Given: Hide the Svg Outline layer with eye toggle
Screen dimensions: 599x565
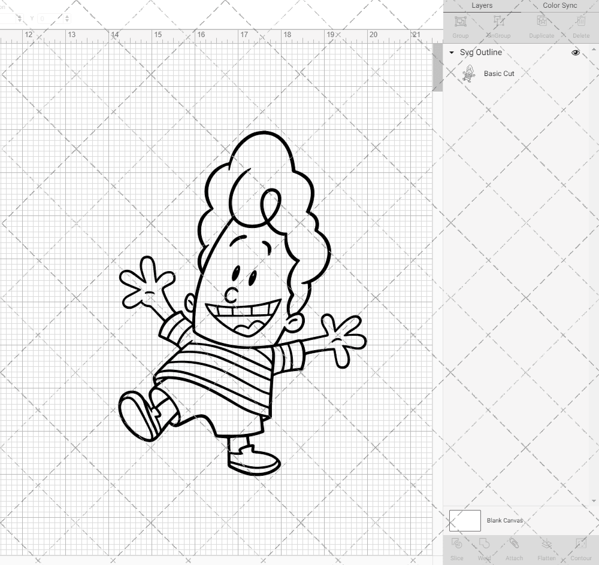Looking at the screenshot, I should (575, 53).
